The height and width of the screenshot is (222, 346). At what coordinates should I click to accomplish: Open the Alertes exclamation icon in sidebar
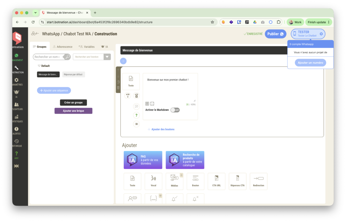[x=17, y=129]
